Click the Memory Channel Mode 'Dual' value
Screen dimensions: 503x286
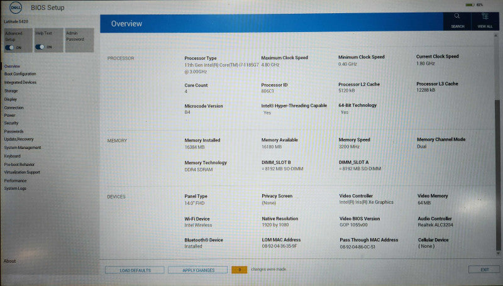(421, 146)
